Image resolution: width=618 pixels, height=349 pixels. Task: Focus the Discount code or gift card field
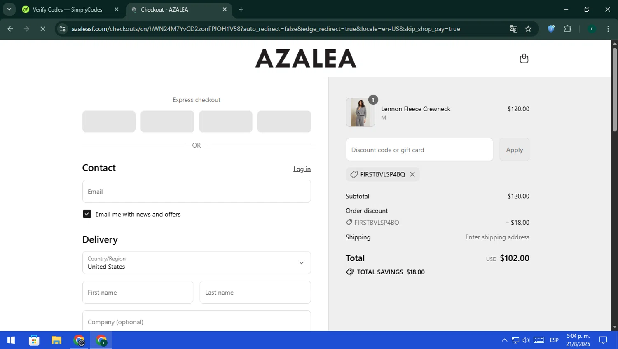(x=419, y=150)
